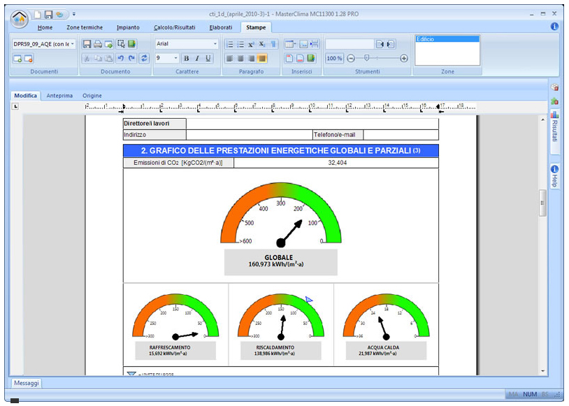The height and width of the screenshot is (406, 569).
Task: Open the Zone termiche ribbon tab
Action: coord(85,27)
